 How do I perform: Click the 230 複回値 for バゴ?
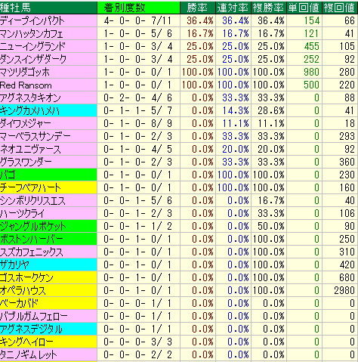tap(347, 175)
